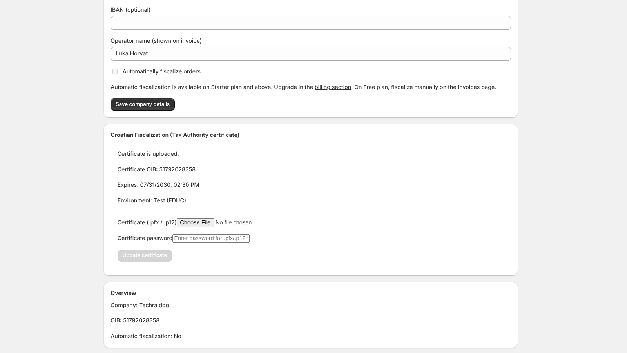
Task: Click the IBAN optional input field
Action: [x=310, y=23]
